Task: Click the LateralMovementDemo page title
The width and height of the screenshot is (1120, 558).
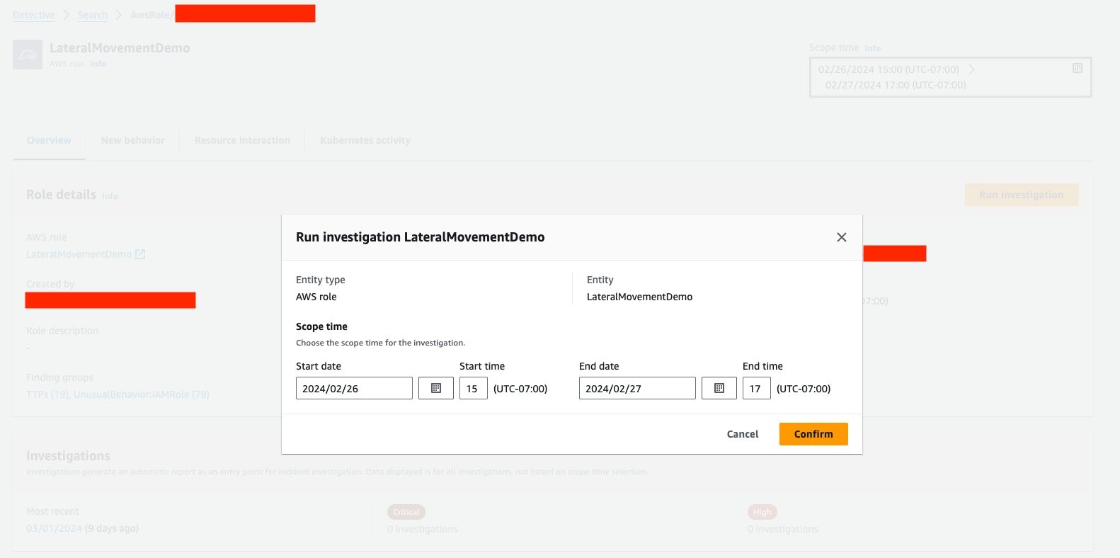Action: point(120,48)
